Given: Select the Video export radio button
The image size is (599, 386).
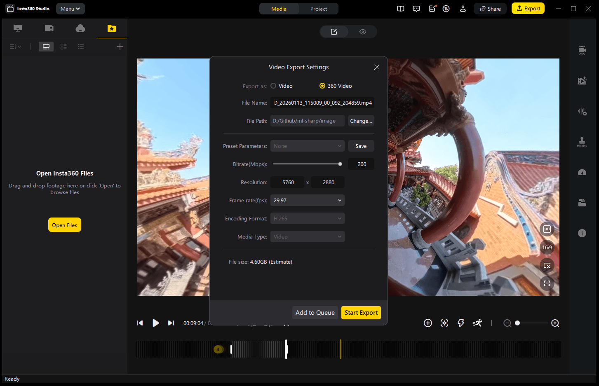Looking at the screenshot, I should click(x=273, y=86).
